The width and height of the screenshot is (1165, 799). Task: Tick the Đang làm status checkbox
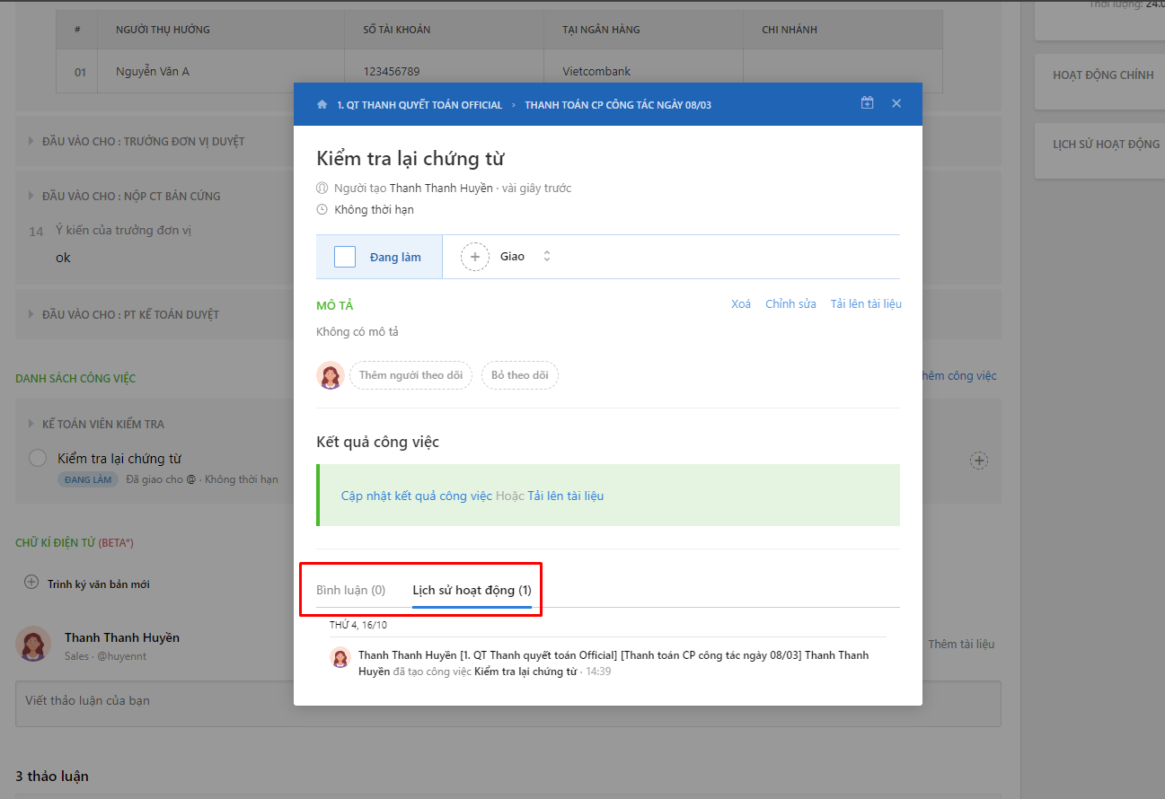pos(345,257)
